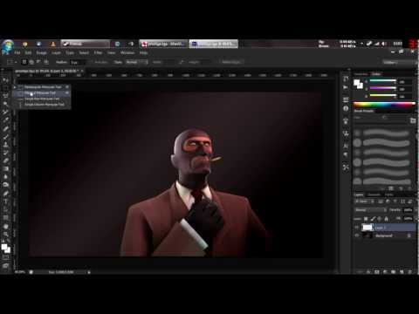Open layer blend mode dropdown
Viewport: 419px width, 314px height.
coord(370,209)
